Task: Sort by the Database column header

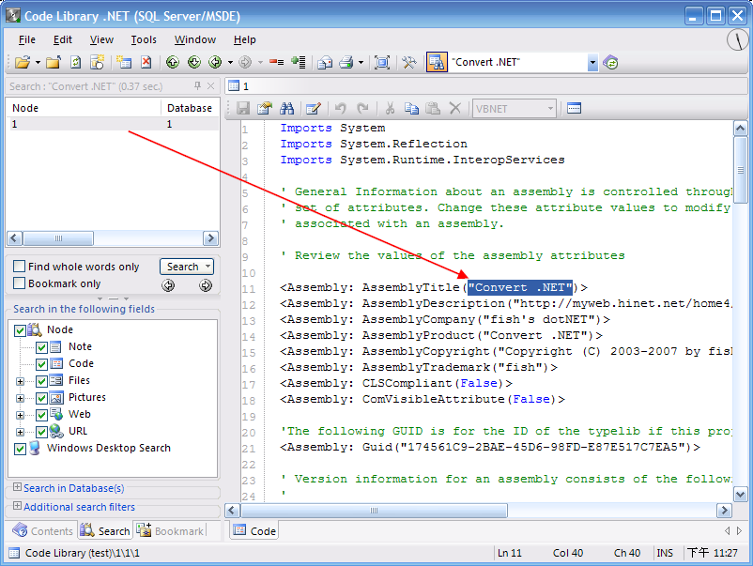Action: (x=190, y=108)
